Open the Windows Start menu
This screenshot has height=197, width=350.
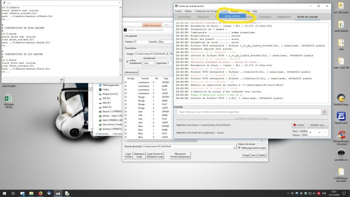pyautogui.click(x=4, y=193)
